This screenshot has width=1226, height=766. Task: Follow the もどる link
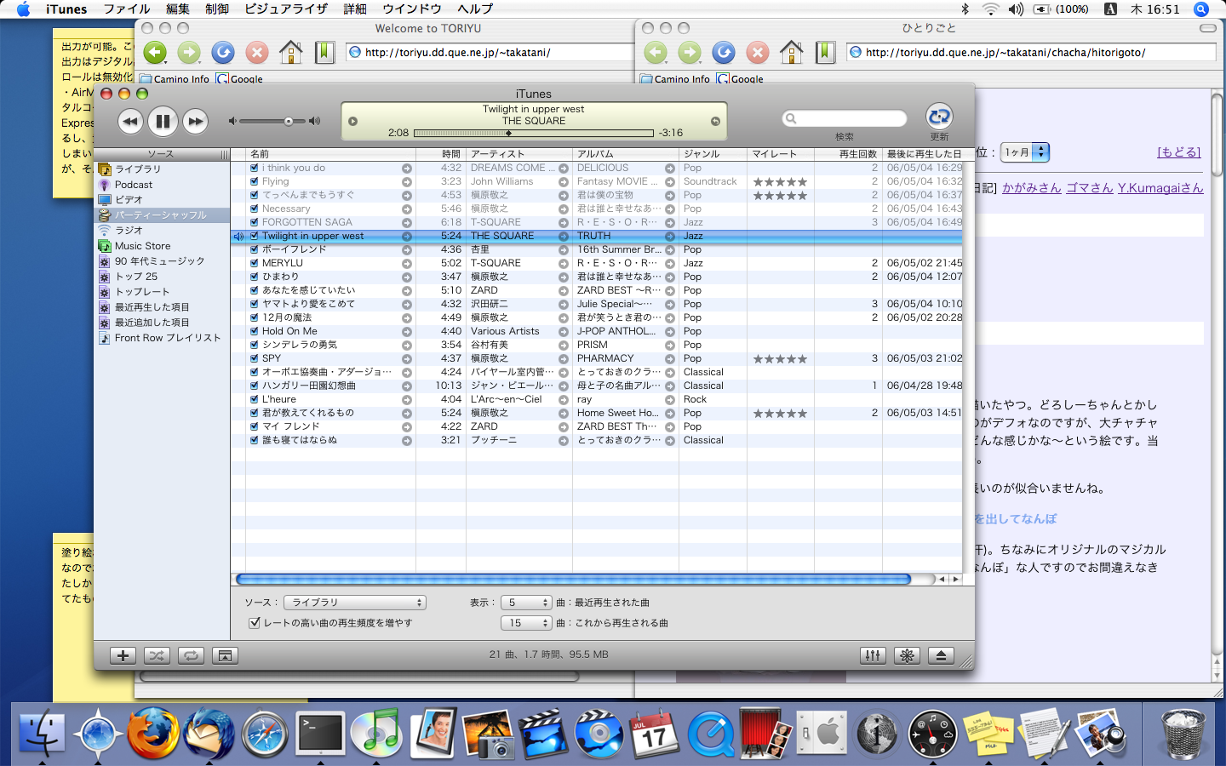(x=1179, y=152)
